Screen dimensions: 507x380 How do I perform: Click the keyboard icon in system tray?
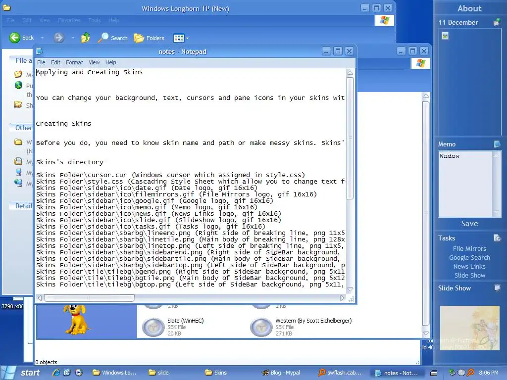pyautogui.click(x=434, y=373)
